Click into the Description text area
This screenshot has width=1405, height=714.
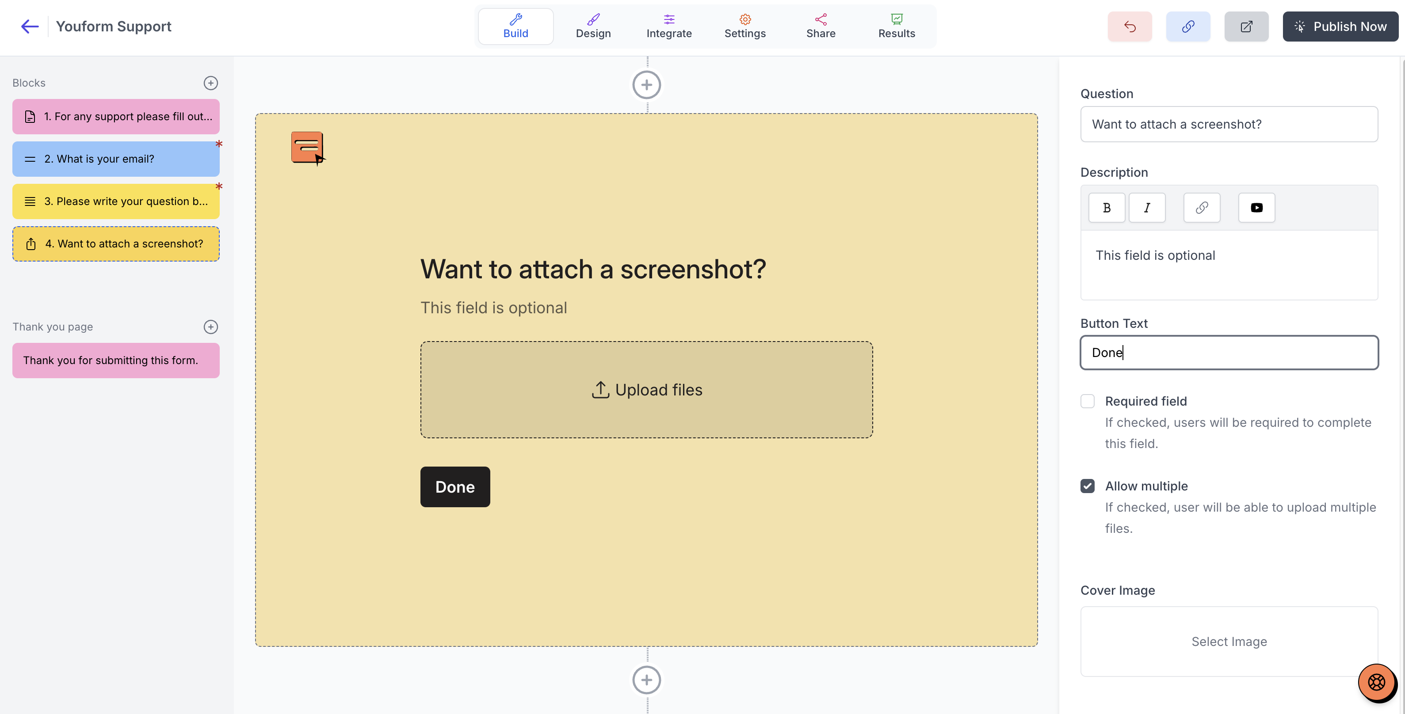pos(1229,265)
